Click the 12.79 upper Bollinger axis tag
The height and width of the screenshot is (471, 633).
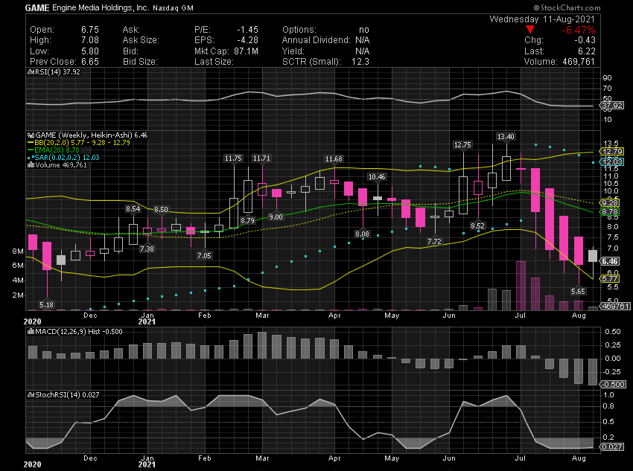(x=612, y=152)
